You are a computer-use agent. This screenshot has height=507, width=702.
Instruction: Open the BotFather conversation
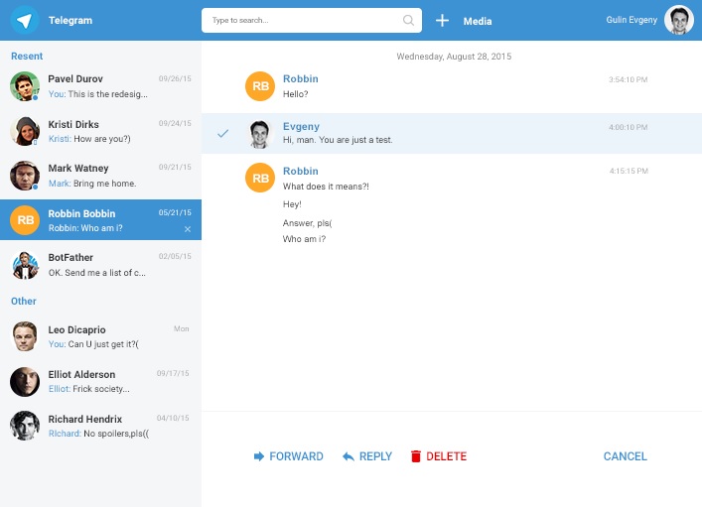pos(100,265)
